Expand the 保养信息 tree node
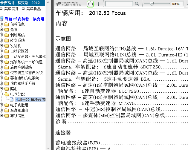188x150 pixels. pyautogui.click(x=1, y=24)
